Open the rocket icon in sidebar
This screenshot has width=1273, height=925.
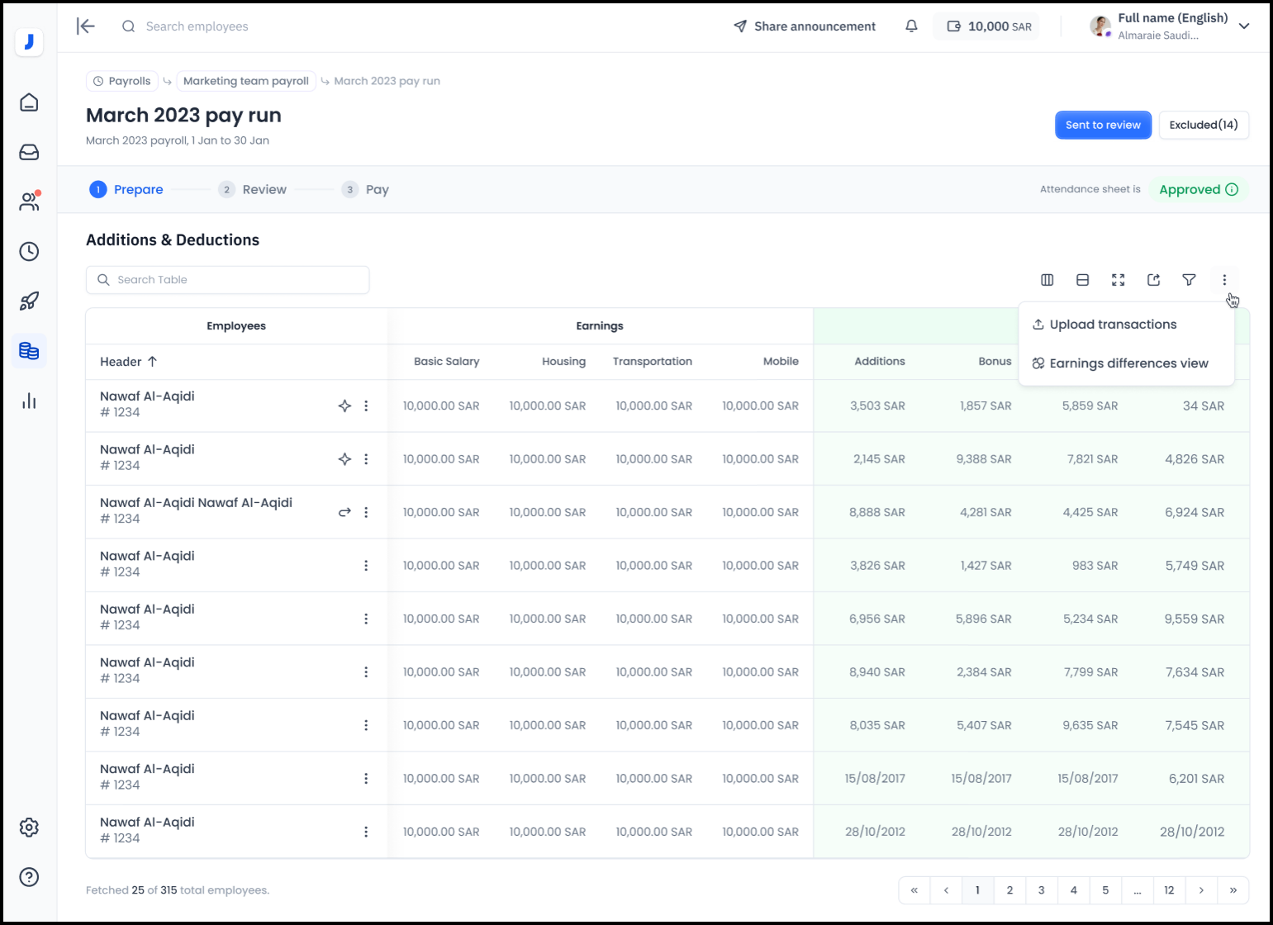tap(29, 301)
